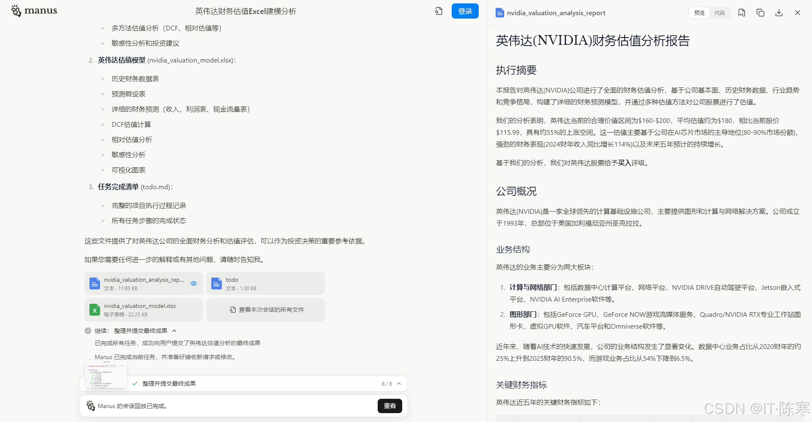Click the 英伟达(NVIDIA)财务估值分析报告 heading
This screenshot has height=422, width=812.
pos(593,41)
